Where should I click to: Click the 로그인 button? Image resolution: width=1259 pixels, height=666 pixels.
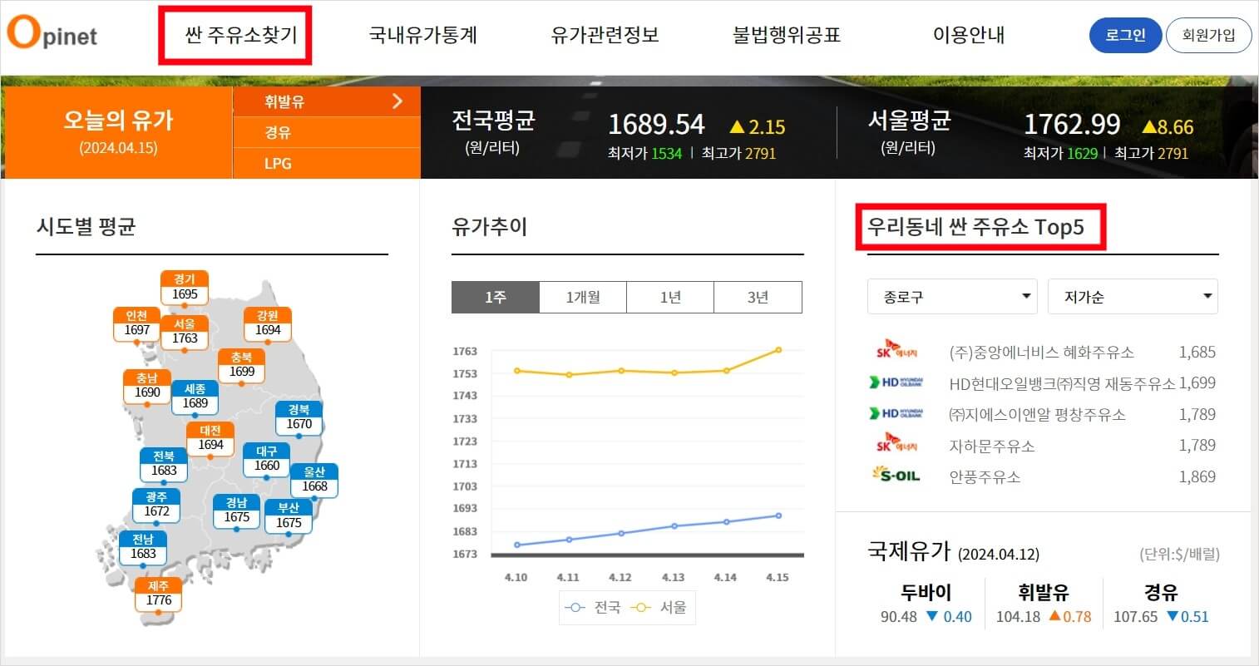[1125, 35]
